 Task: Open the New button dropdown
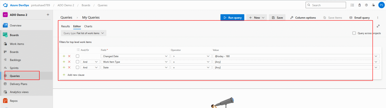coord(257,18)
